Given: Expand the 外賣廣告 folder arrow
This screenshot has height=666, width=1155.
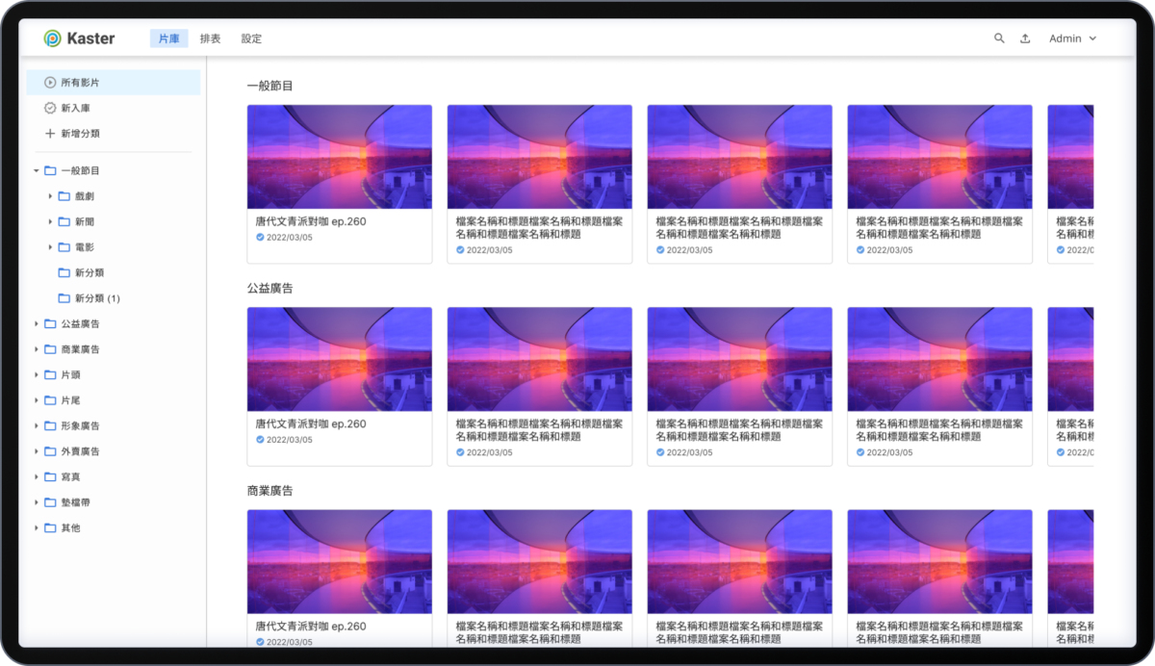Looking at the screenshot, I should click(37, 451).
